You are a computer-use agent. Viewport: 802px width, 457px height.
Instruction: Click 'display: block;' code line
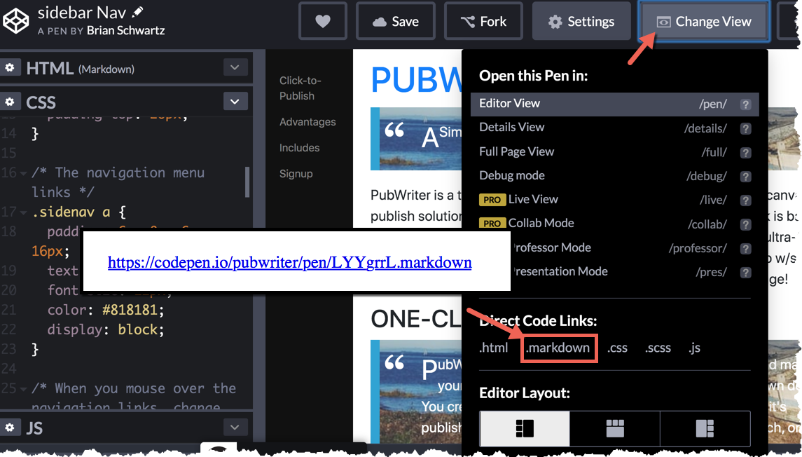(106, 329)
